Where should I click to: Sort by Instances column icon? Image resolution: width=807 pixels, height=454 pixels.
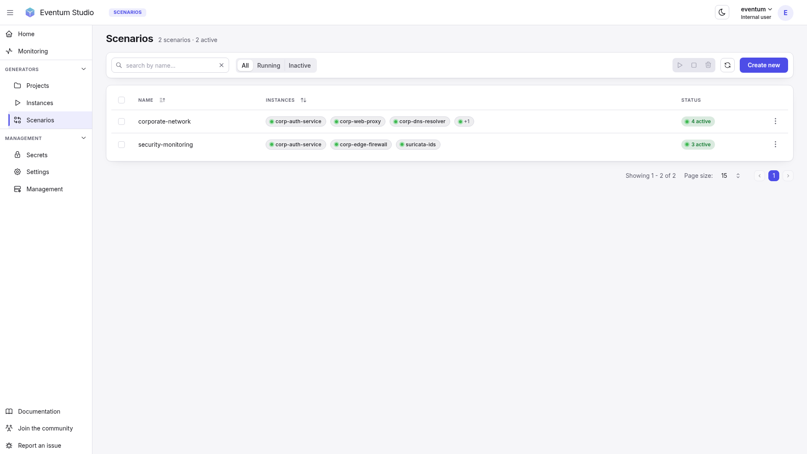(303, 100)
